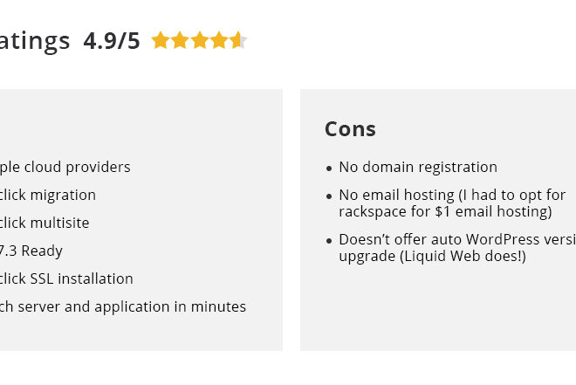
Task: Click the click migration list item
Action: (x=48, y=195)
